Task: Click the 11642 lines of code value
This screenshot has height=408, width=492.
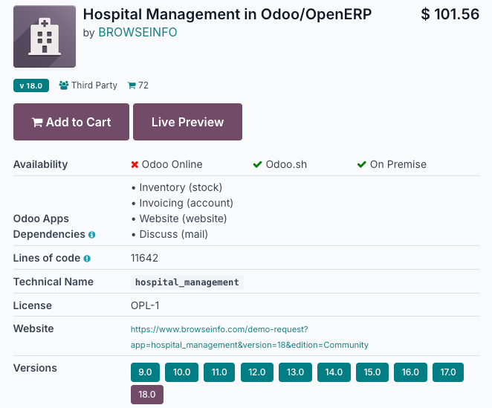Action: pyautogui.click(x=144, y=258)
